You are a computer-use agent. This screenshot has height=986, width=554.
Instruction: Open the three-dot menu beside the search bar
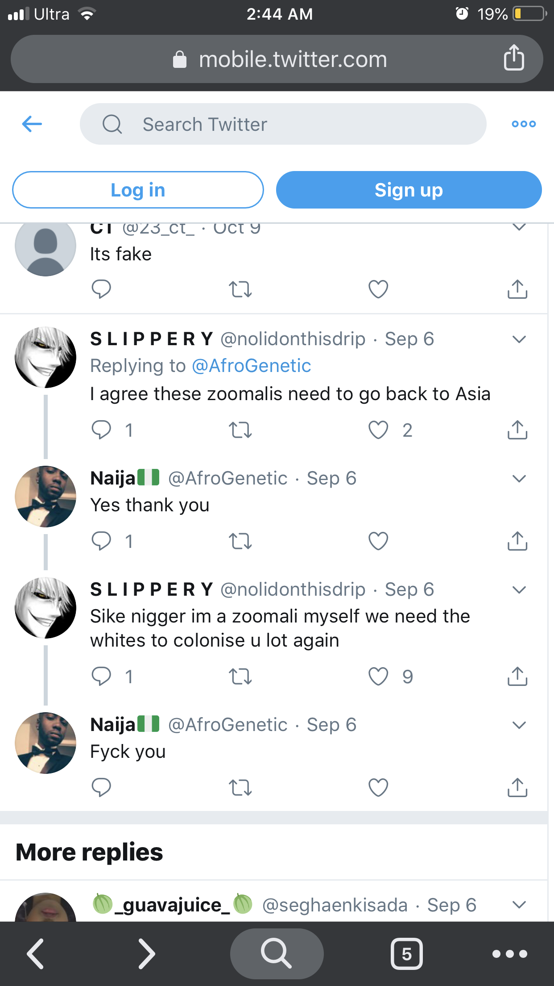point(524,124)
